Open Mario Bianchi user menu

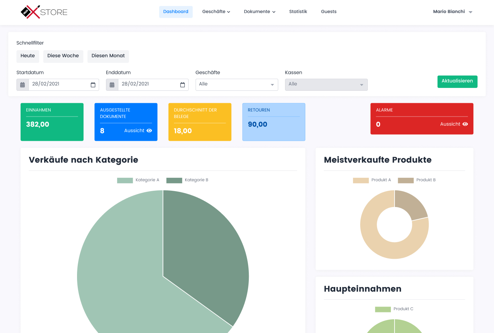click(453, 12)
